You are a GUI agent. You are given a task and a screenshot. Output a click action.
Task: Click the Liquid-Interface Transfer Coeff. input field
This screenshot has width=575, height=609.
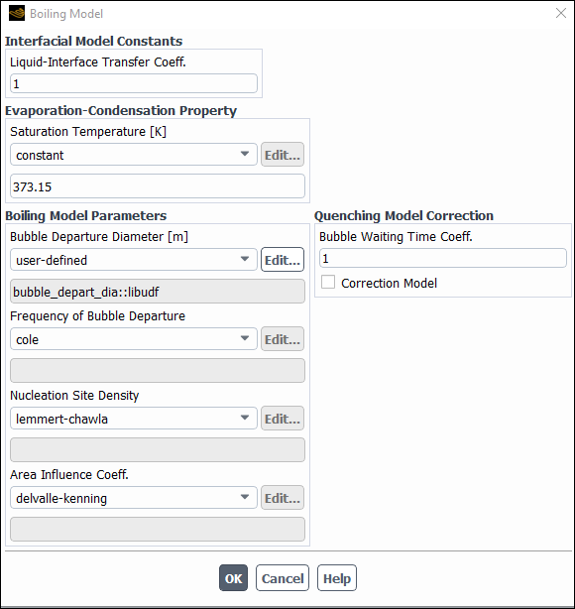(134, 83)
